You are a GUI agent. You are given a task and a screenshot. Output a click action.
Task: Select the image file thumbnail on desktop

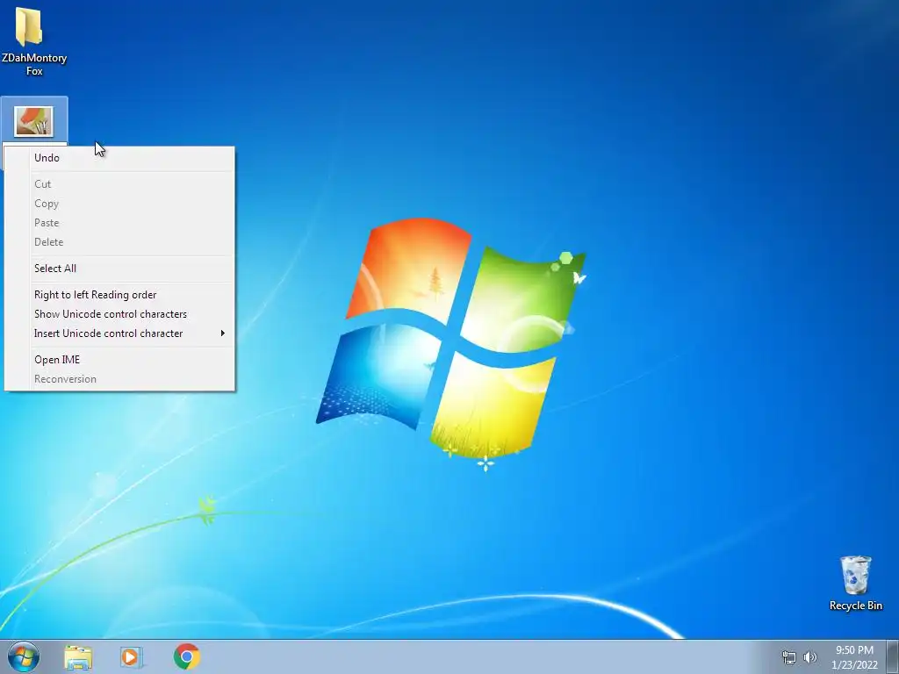click(x=34, y=121)
